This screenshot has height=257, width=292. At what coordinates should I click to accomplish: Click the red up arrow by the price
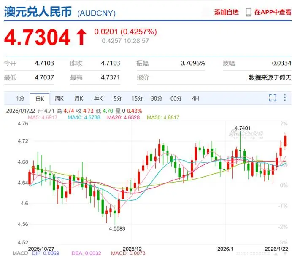pyautogui.click(x=81, y=38)
